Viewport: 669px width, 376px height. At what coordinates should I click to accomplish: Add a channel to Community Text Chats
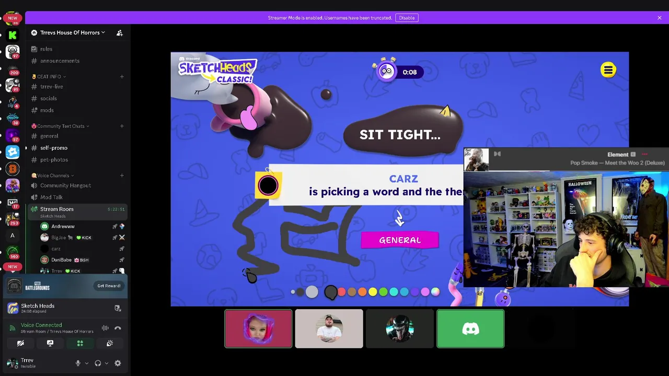coord(122,126)
